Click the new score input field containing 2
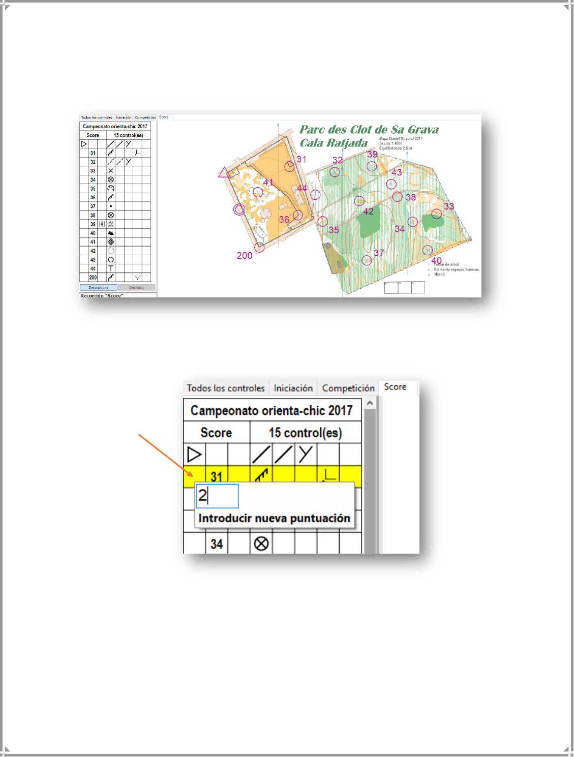The width and height of the screenshot is (574, 757). [x=217, y=496]
